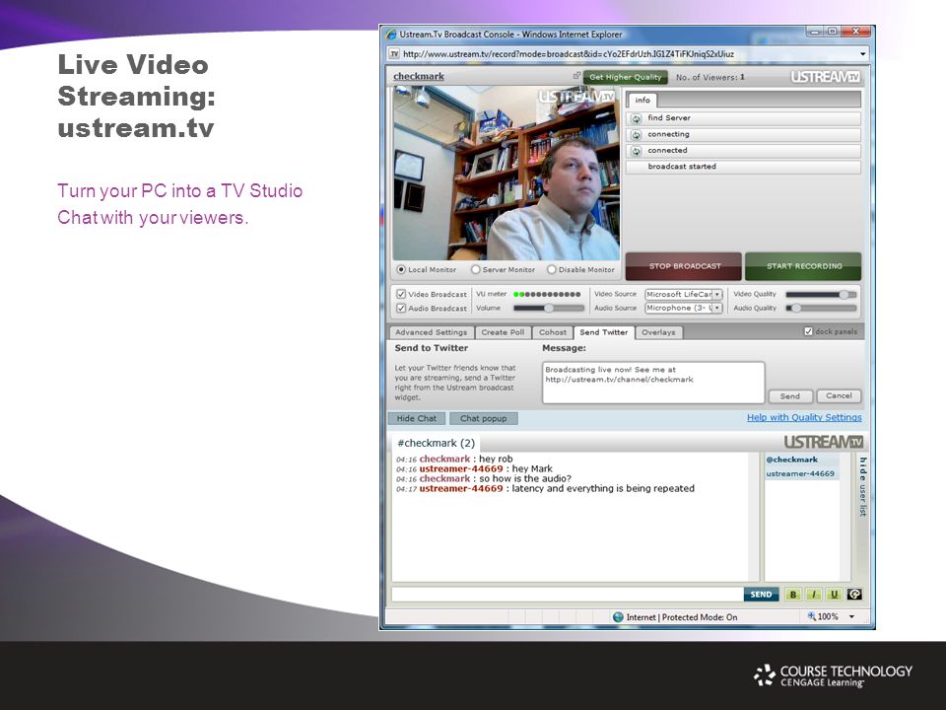Click the Hide Chat button
Viewport: 946px width, 710px height.
pos(416,418)
